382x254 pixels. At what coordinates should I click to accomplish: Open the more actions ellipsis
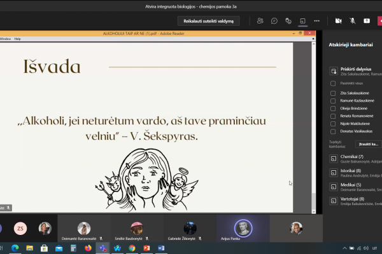[316, 21]
